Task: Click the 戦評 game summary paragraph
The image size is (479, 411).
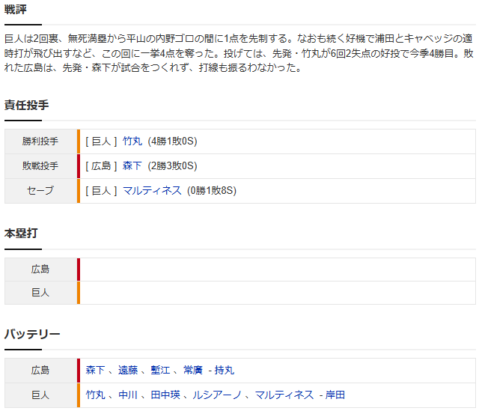Action: coord(239,53)
